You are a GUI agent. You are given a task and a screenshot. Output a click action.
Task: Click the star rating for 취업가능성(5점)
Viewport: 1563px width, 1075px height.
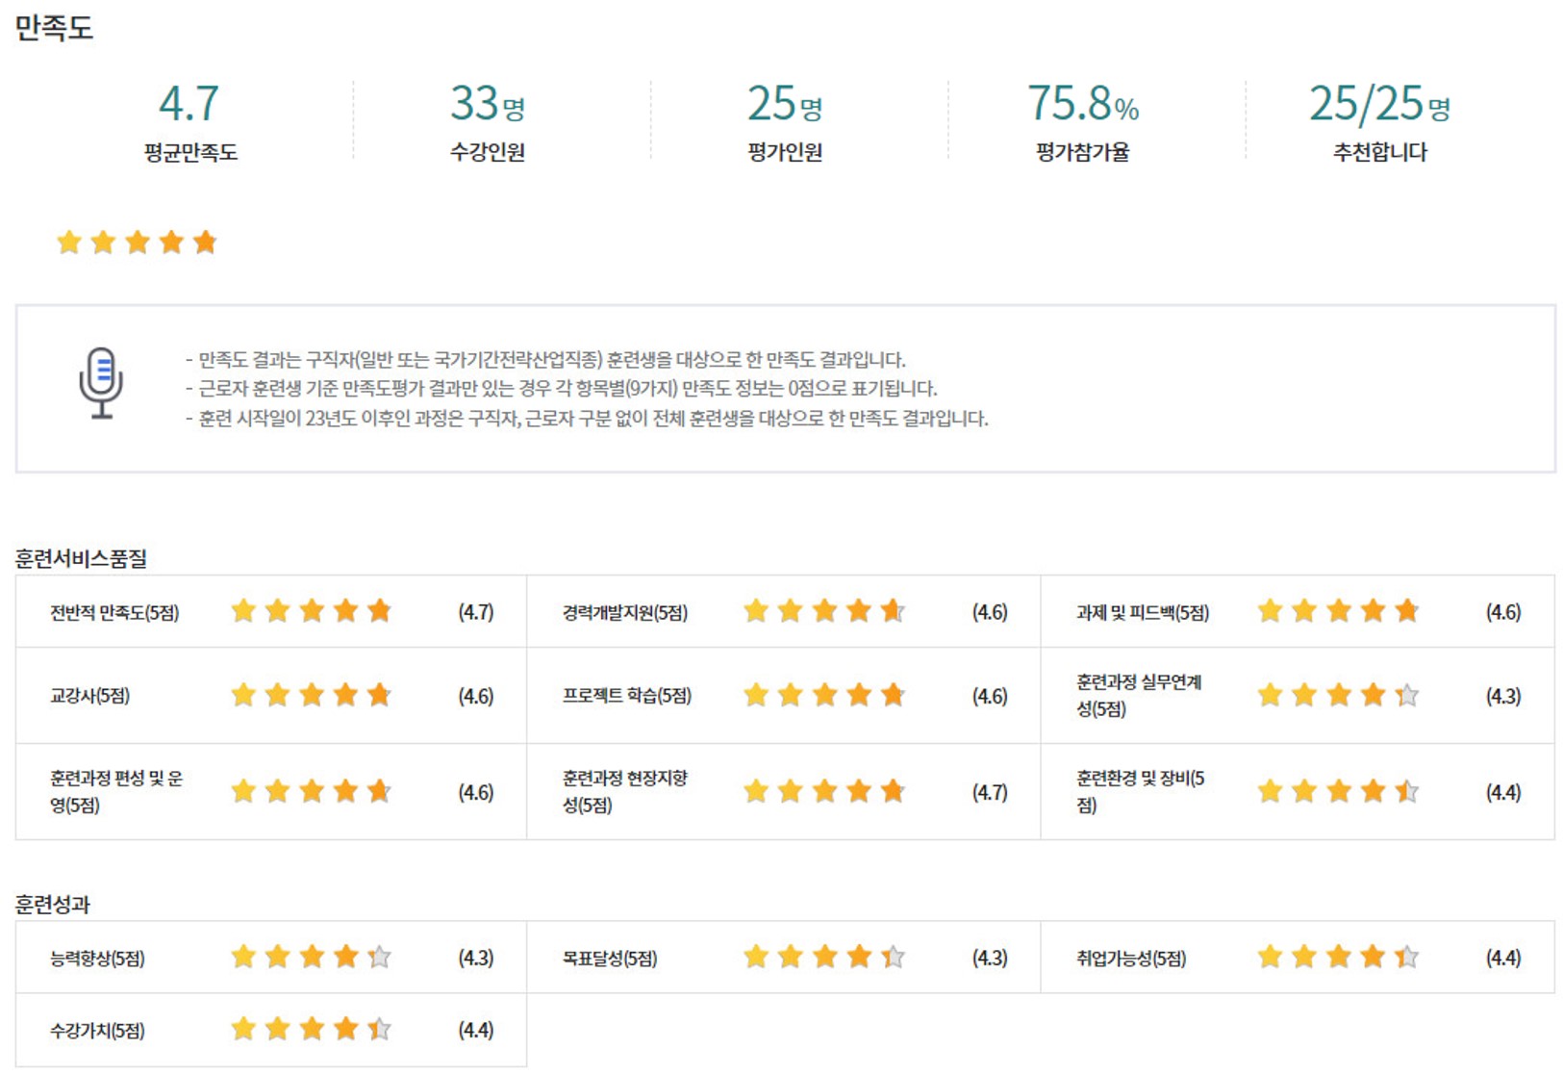click(x=1338, y=957)
